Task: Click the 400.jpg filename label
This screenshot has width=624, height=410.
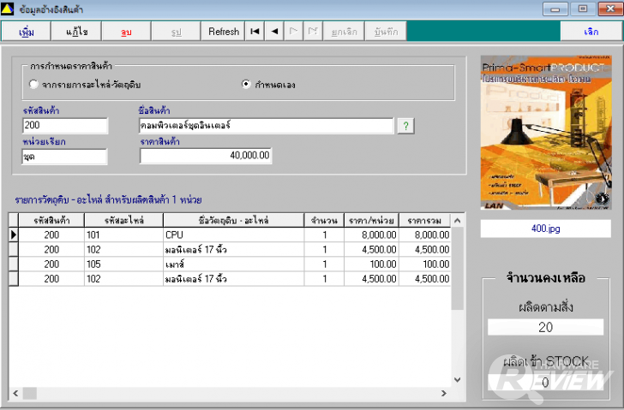Action: click(546, 229)
